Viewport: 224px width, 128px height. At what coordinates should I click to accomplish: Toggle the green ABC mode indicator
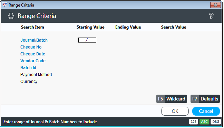click(204, 122)
